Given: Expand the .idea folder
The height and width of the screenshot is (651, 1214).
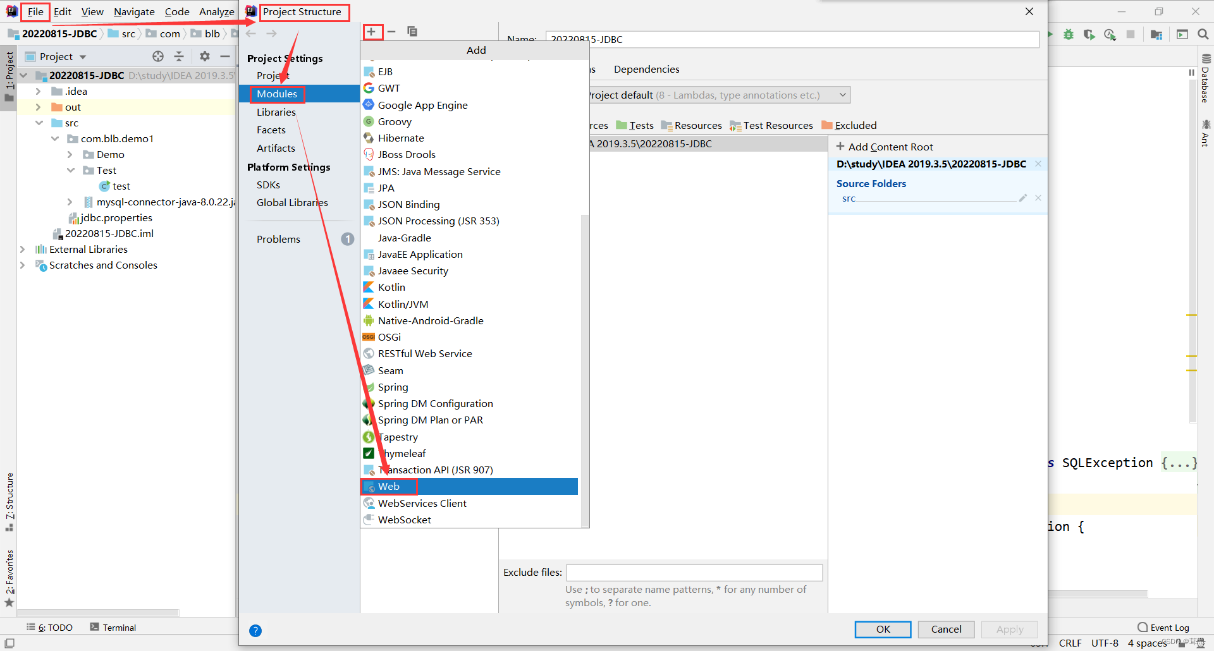Looking at the screenshot, I should [x=38, y=91].
